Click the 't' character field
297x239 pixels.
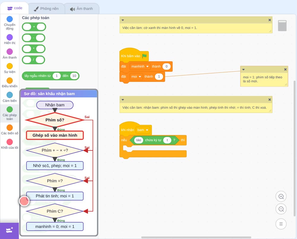pyautogui.click(x=167, y=140)
